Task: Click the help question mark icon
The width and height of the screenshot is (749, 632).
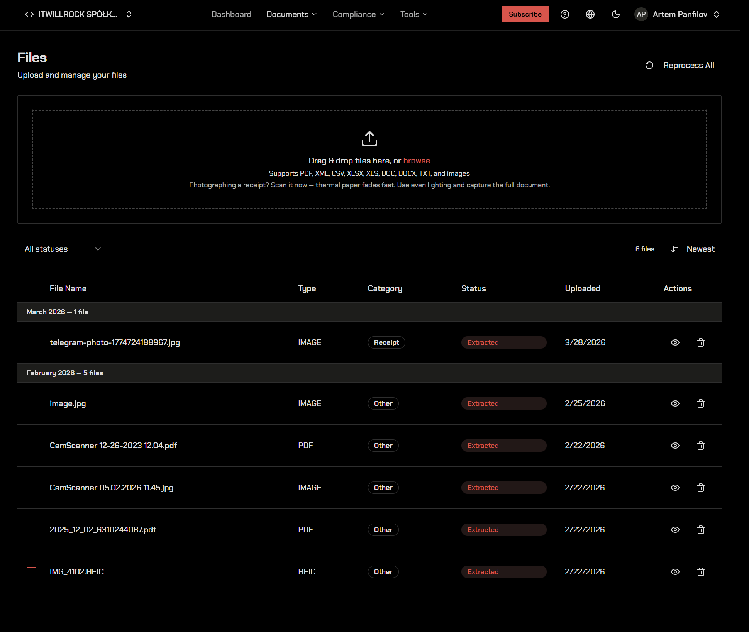Action: pyautogui.click(x=564, y=14)
